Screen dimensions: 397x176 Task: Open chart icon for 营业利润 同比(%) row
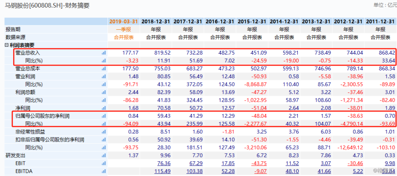pyautogui.click(x=104, y=85)
